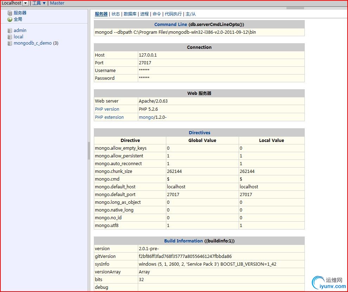Image resolution: width=348 pixels, height=292 pixels.
Task: Click the database icon next to admin
Action: coord(10,31)
